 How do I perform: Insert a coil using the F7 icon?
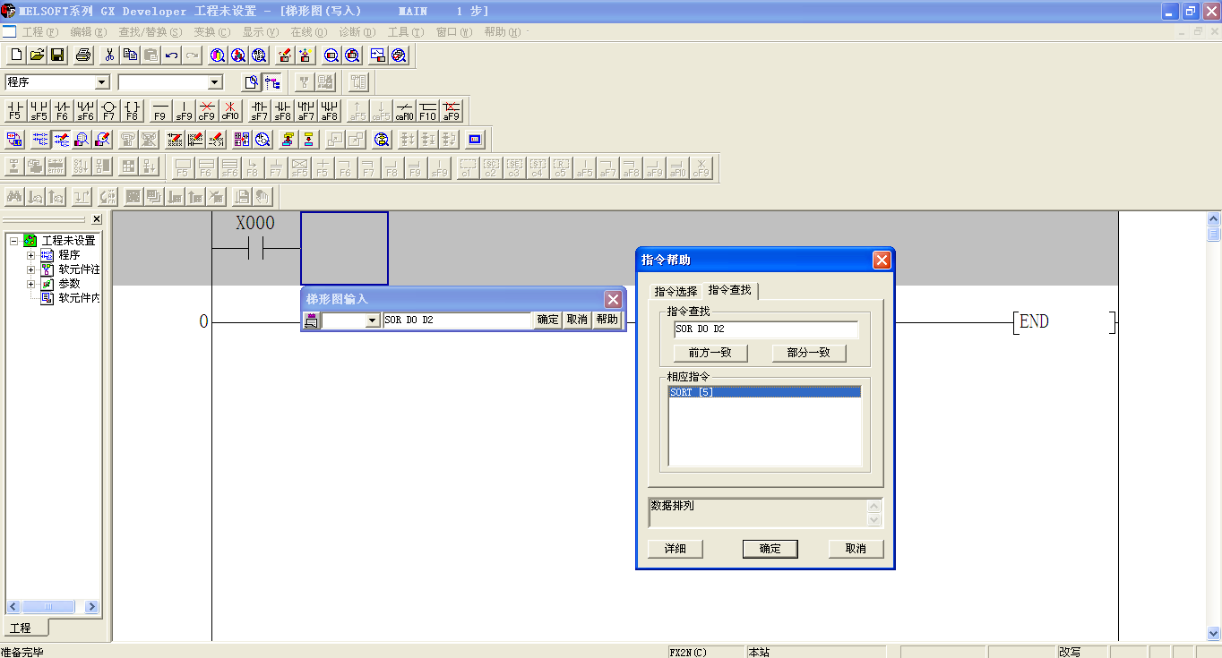point(108,111)
